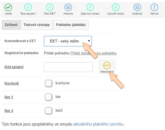Click the Test EET lightning icon
165x130 pixels.
(50, 7)
